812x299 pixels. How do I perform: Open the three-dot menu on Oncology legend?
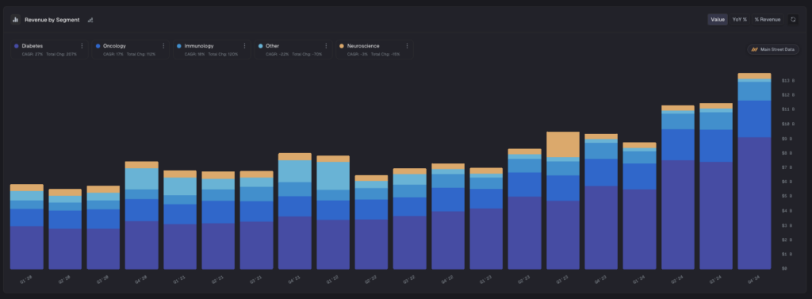[x=163, y=46]
